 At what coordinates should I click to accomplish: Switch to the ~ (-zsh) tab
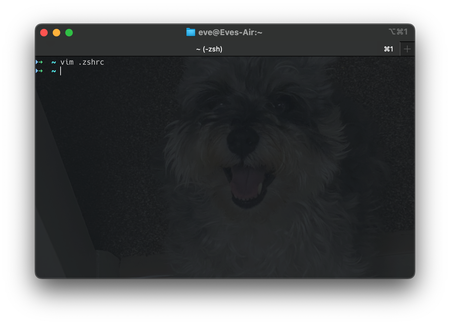tap(210, 49)
